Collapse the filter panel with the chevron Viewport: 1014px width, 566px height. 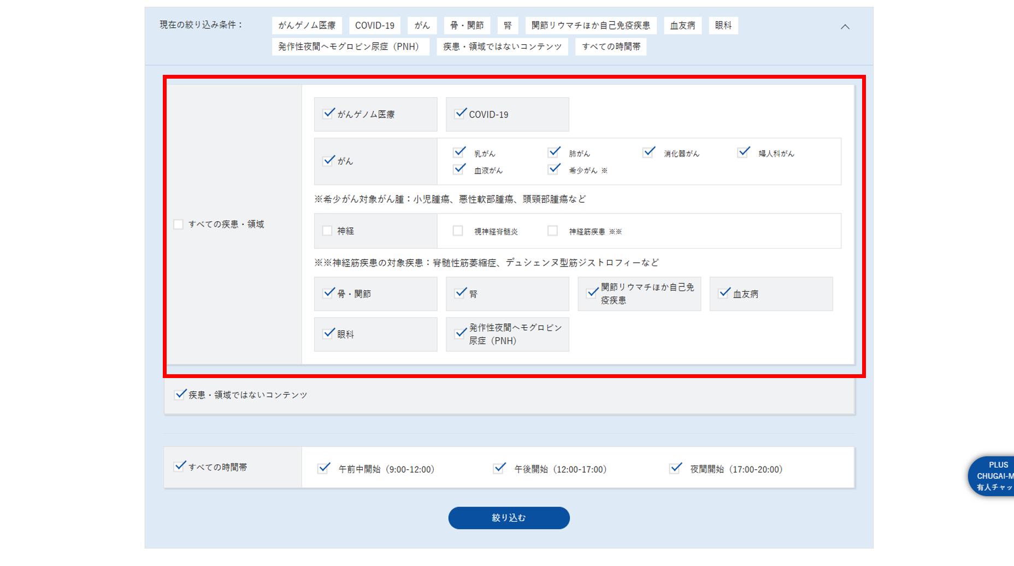point(845,27)
